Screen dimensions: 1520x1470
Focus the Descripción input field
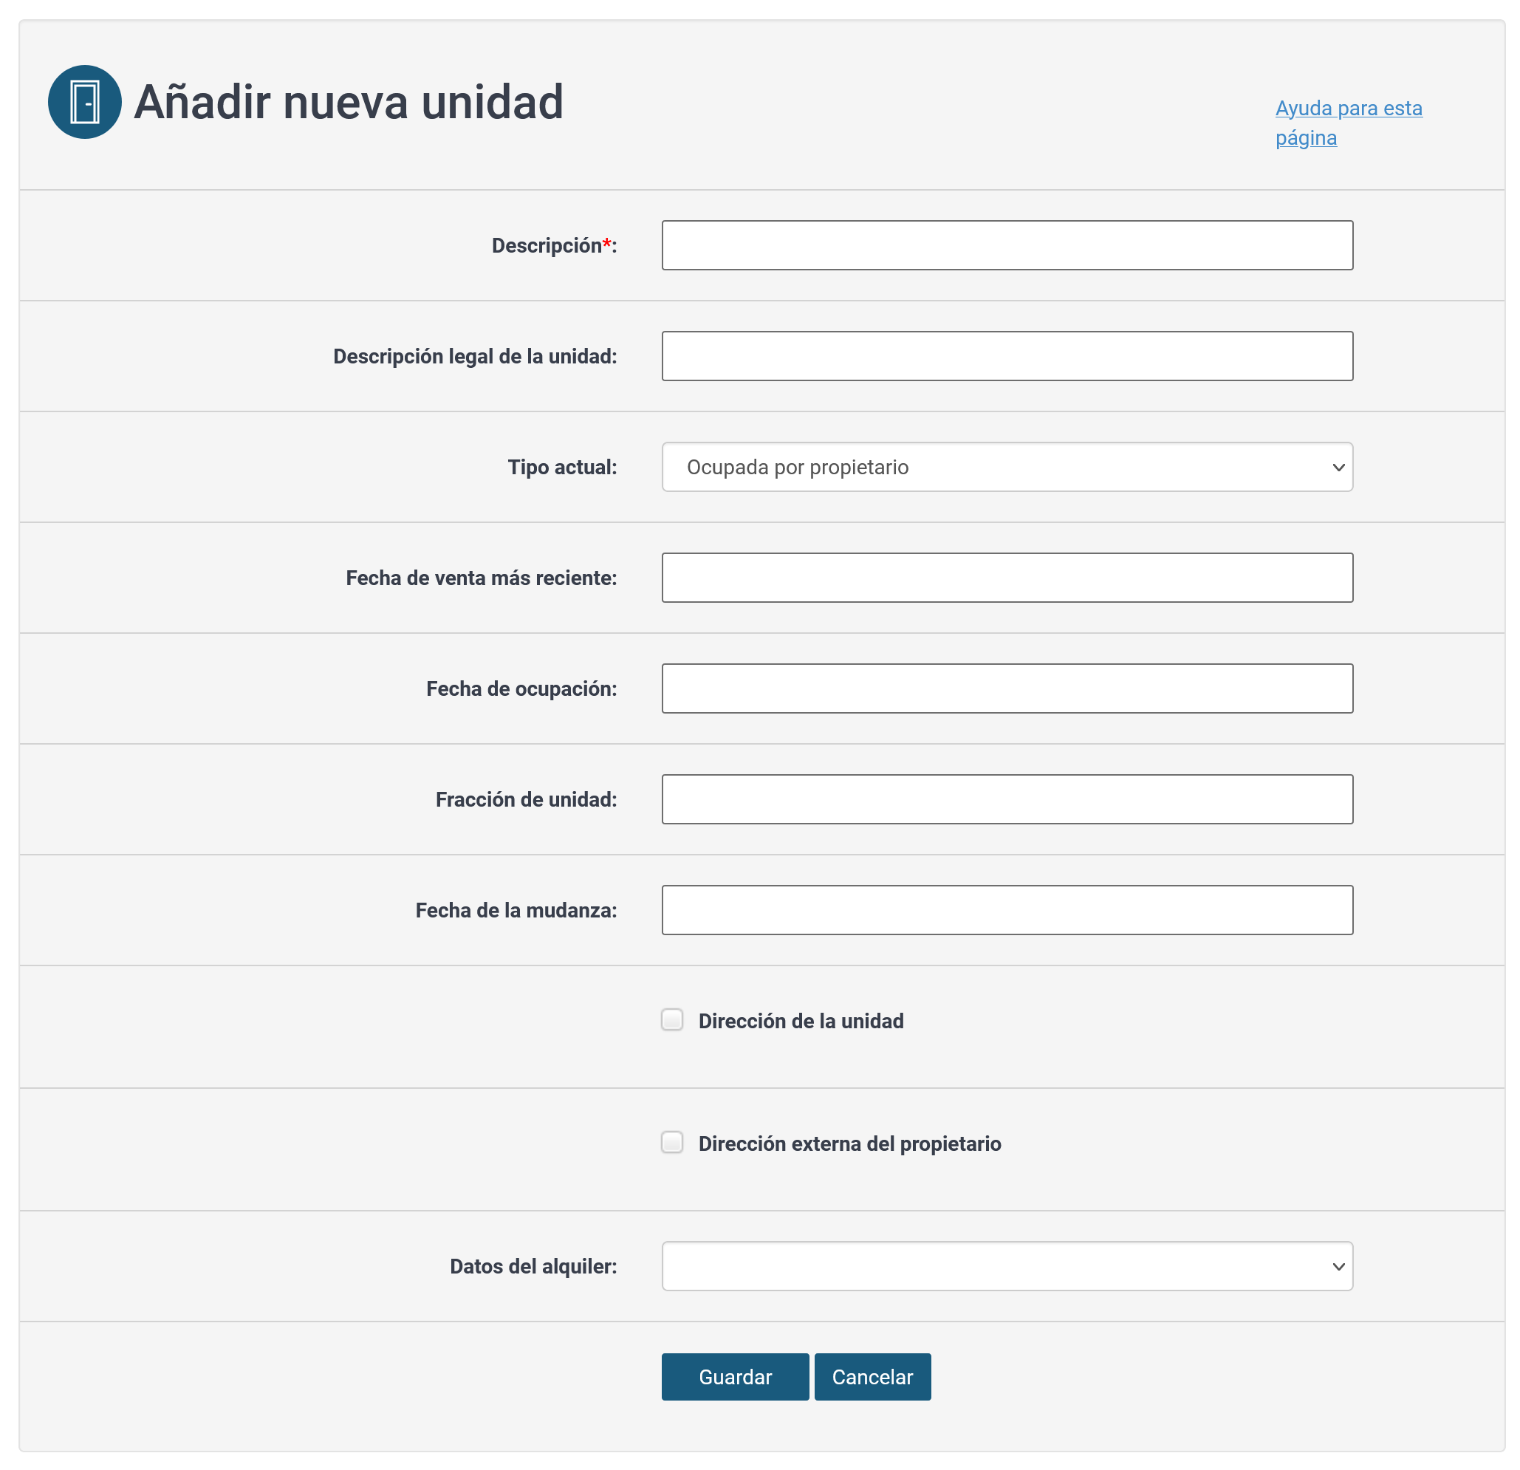1007,245
